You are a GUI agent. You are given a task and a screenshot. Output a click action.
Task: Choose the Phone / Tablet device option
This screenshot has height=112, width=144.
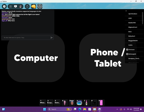click(108, 58)
